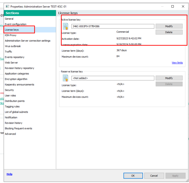The width and height of the screenshot is (189, 183).
Task: Open the Encryption algorithm section
Action: 16,79
